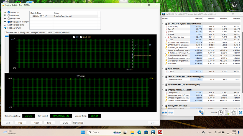Enable Stress local disks checkbox
This screenshot has height=136, width=243.
(9, 25)
